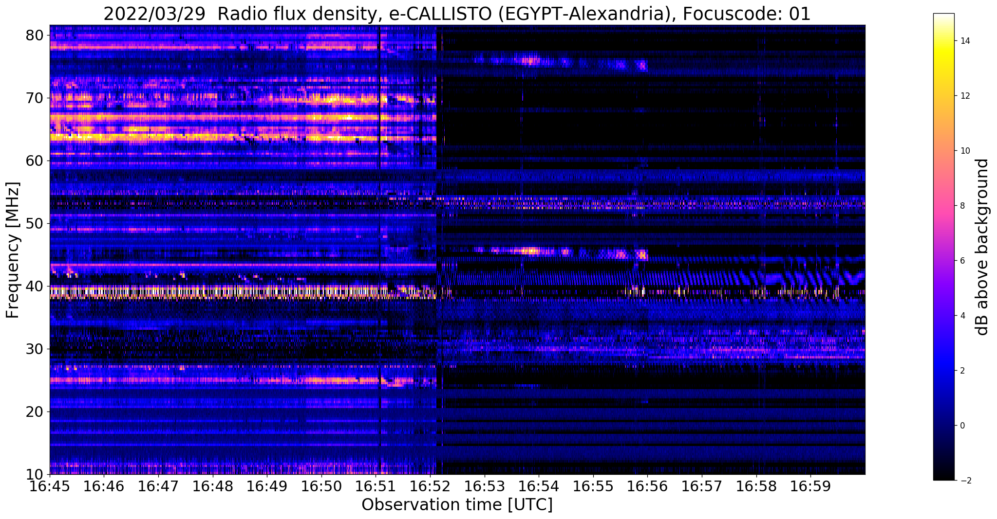The height and width of the screenshot is (519, 997).
Task: Click the colorbar tick label 6
Action: click(962, 261)
